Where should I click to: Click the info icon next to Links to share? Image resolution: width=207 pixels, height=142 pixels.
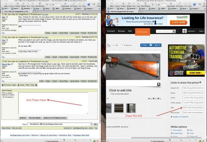tap(200, 82)
